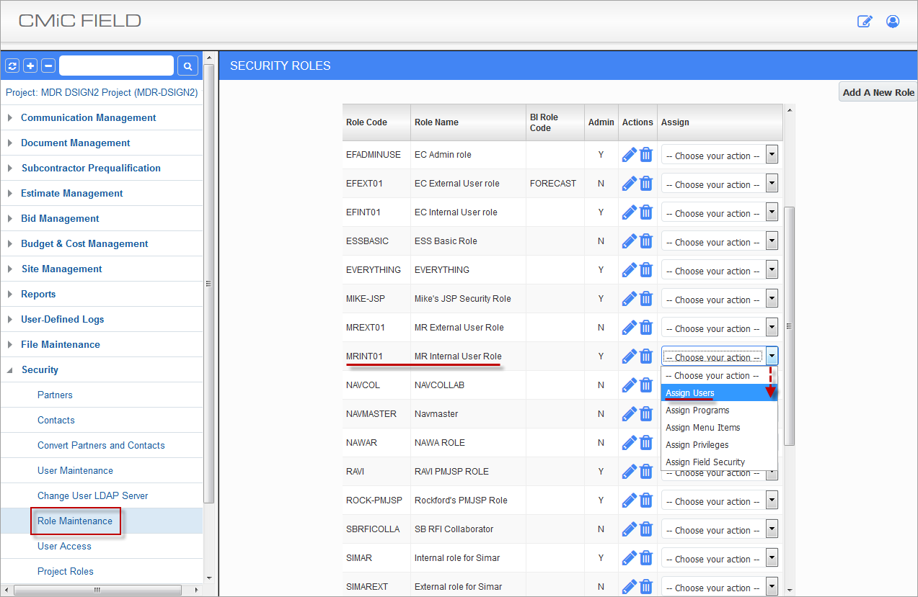Delete the EFADMINUSE role
Screen dimensions: 918x597
pos(646,155)
